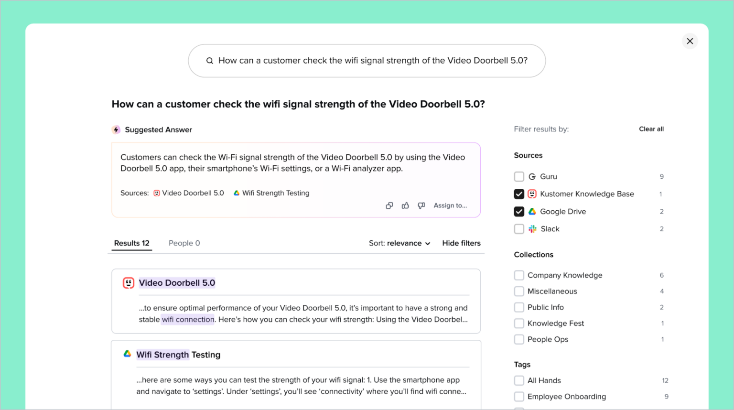Click the Google Drive icon on Wifi Strength Testing result
This screenshot has height=410, width=734.
[x=127, y=354]
